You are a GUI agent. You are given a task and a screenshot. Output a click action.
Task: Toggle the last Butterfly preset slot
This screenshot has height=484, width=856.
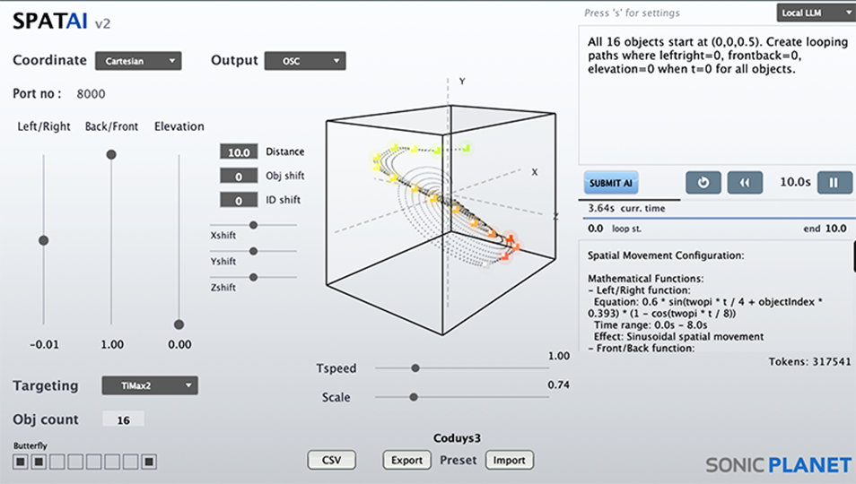[149, 462]
